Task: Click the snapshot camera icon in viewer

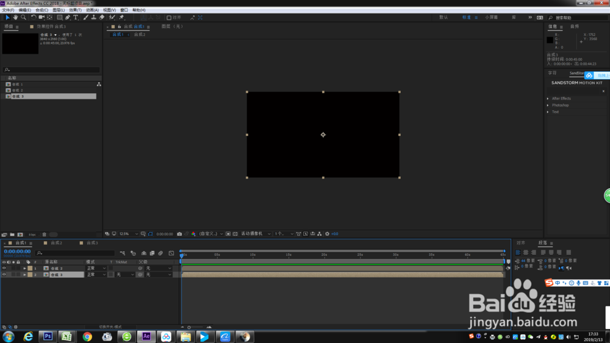Action: click(179, 234)
